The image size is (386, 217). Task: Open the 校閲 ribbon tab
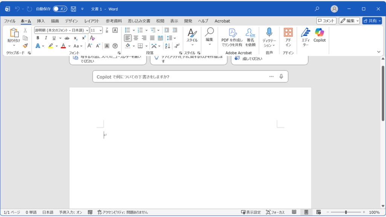click(159, 21)
